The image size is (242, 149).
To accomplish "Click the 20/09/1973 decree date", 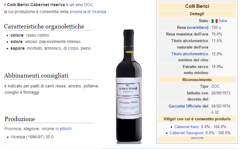I will coord(221,93).
